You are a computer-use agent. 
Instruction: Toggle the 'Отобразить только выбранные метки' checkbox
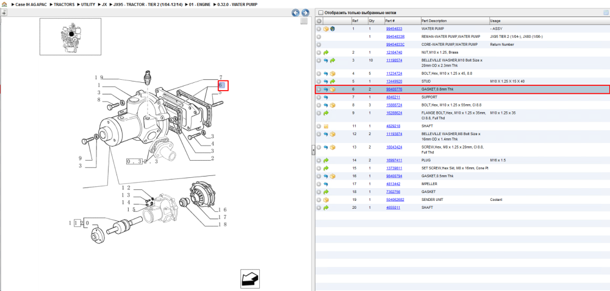click(321, 12)
